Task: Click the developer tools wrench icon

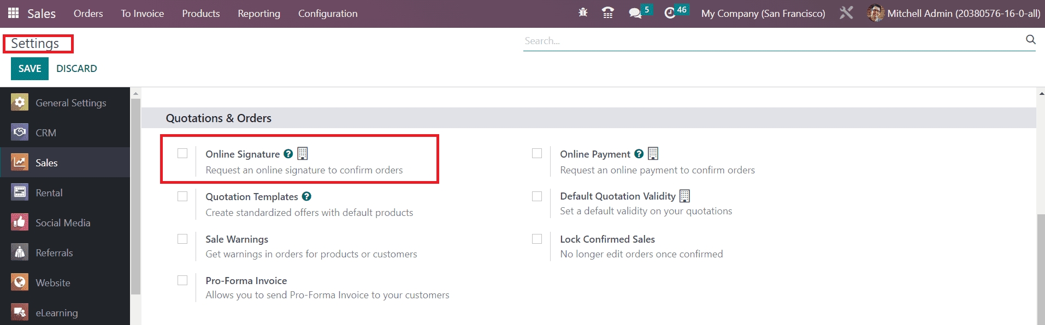Action: (846, 13)
